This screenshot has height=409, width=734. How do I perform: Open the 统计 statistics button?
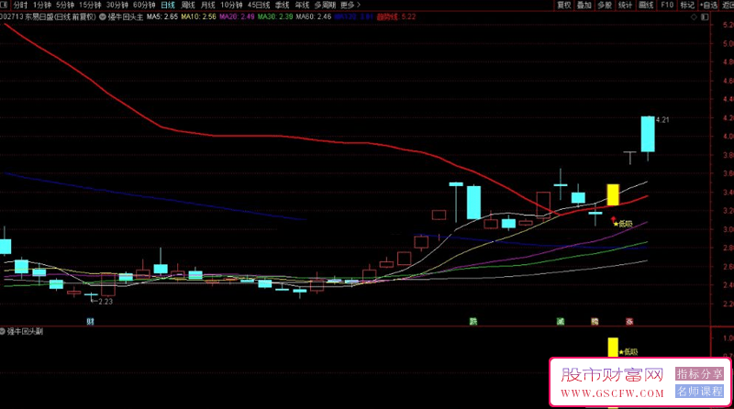(x=626, y=5)
